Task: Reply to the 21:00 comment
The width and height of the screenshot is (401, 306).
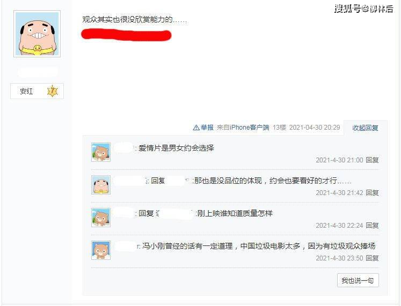Action: pos(372,160)
